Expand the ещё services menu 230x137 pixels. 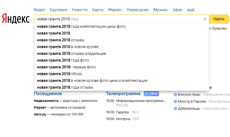click(191, 10)
